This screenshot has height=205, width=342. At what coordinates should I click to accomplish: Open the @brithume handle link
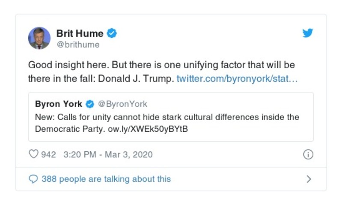point(77,45)
